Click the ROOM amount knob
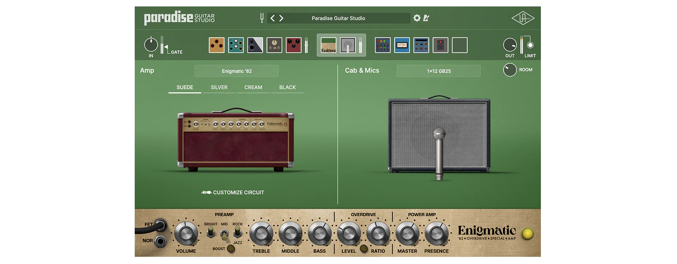 tap(510, 70)
